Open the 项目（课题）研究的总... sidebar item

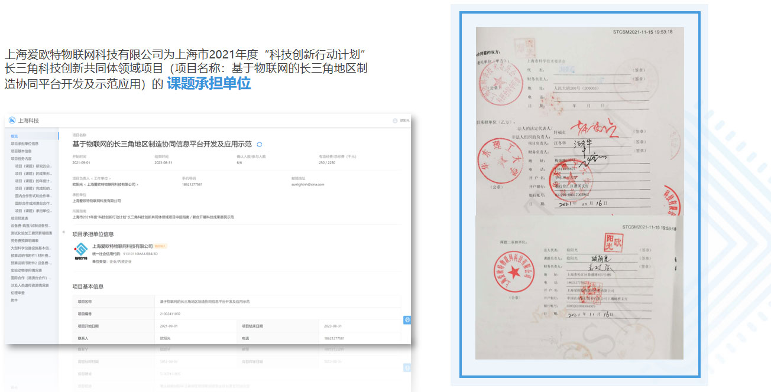pos(33,166)
